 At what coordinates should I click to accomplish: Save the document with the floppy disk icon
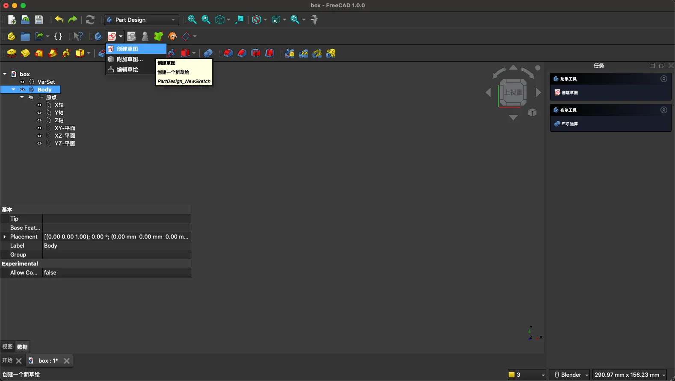point(39,20)
